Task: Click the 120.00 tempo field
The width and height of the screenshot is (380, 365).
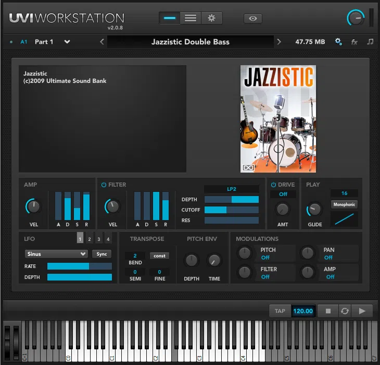Action: [x=303, y=311]
